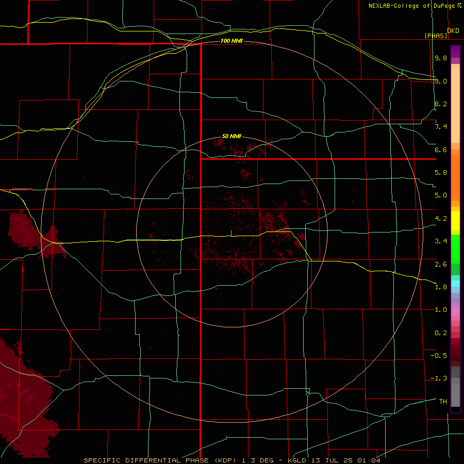Click the 8.2 scale value
Screen dimensions: 464x464
tap(441, 104)
